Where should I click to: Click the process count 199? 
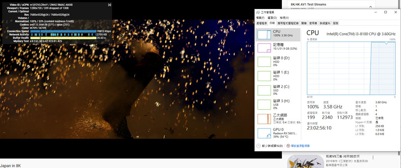point(311,117)
